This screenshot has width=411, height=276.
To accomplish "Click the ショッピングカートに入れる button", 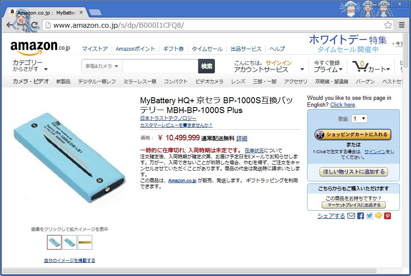I will pos(353,134).
